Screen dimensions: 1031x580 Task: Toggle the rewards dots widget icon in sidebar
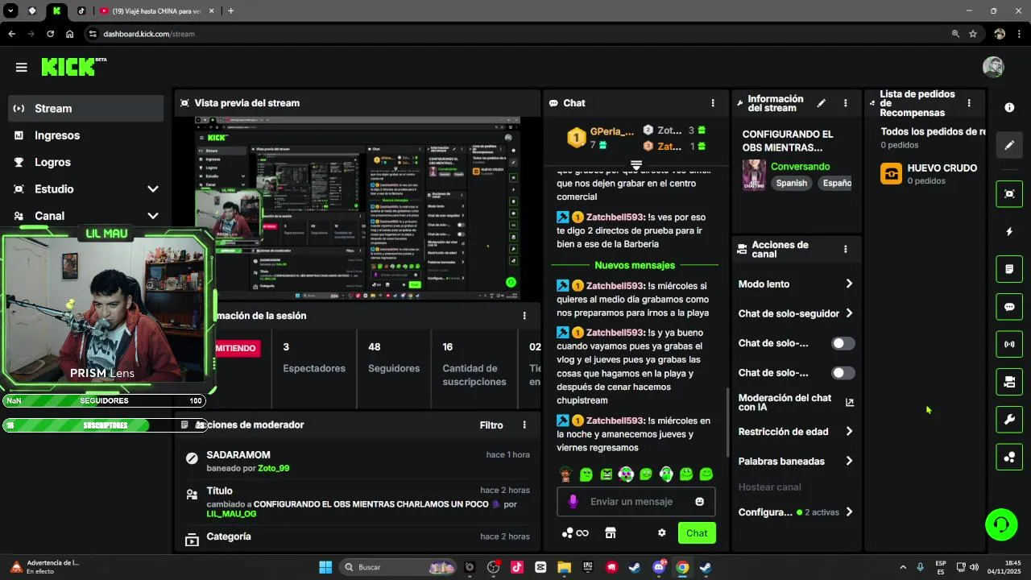(1009, 458)
